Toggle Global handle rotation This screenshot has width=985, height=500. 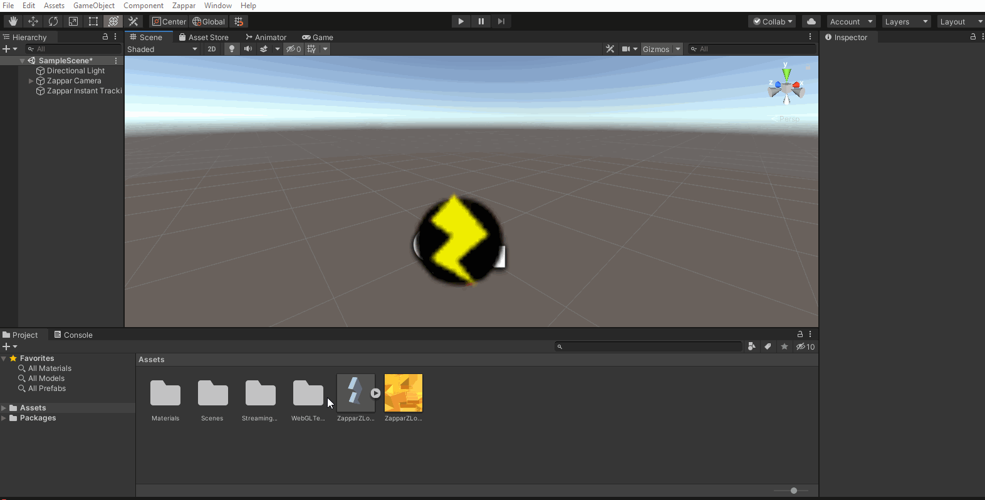[209, 21]
